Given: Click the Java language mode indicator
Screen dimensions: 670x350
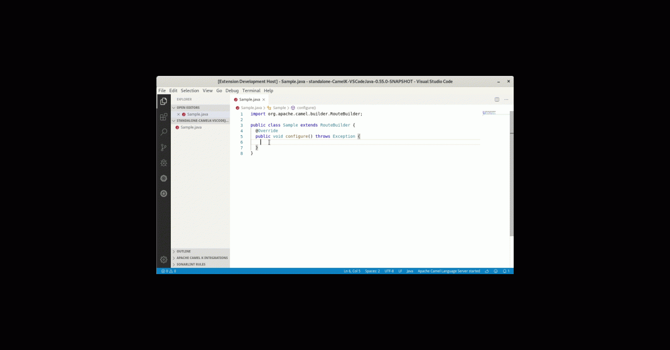Looking at the screenshot, I should coord(410,271).
